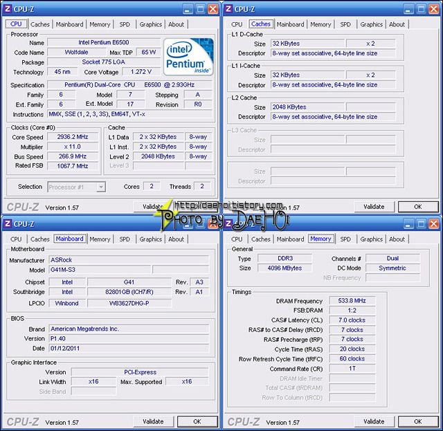Open About tab in the CPU window

[176, 24]
